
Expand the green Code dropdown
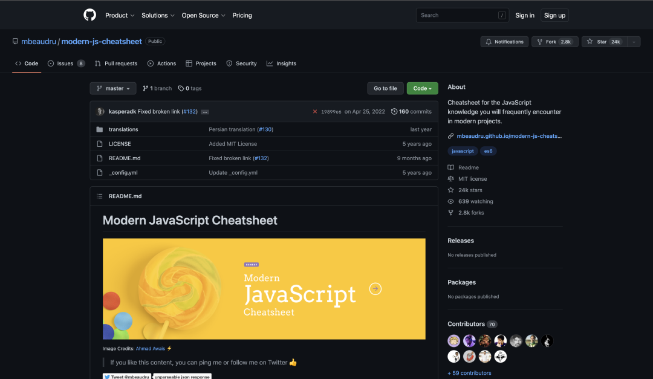pyautogui.click(x=422, y=88)
